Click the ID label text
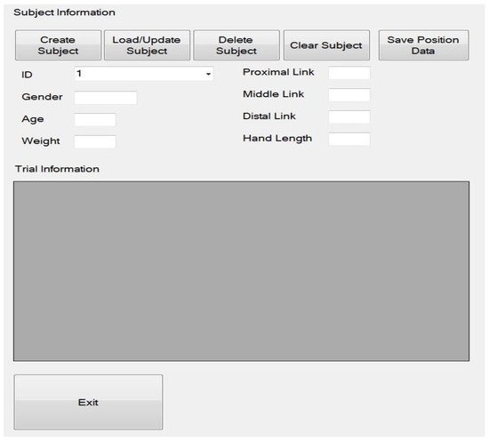489x441 pixels. pos(27,75)
